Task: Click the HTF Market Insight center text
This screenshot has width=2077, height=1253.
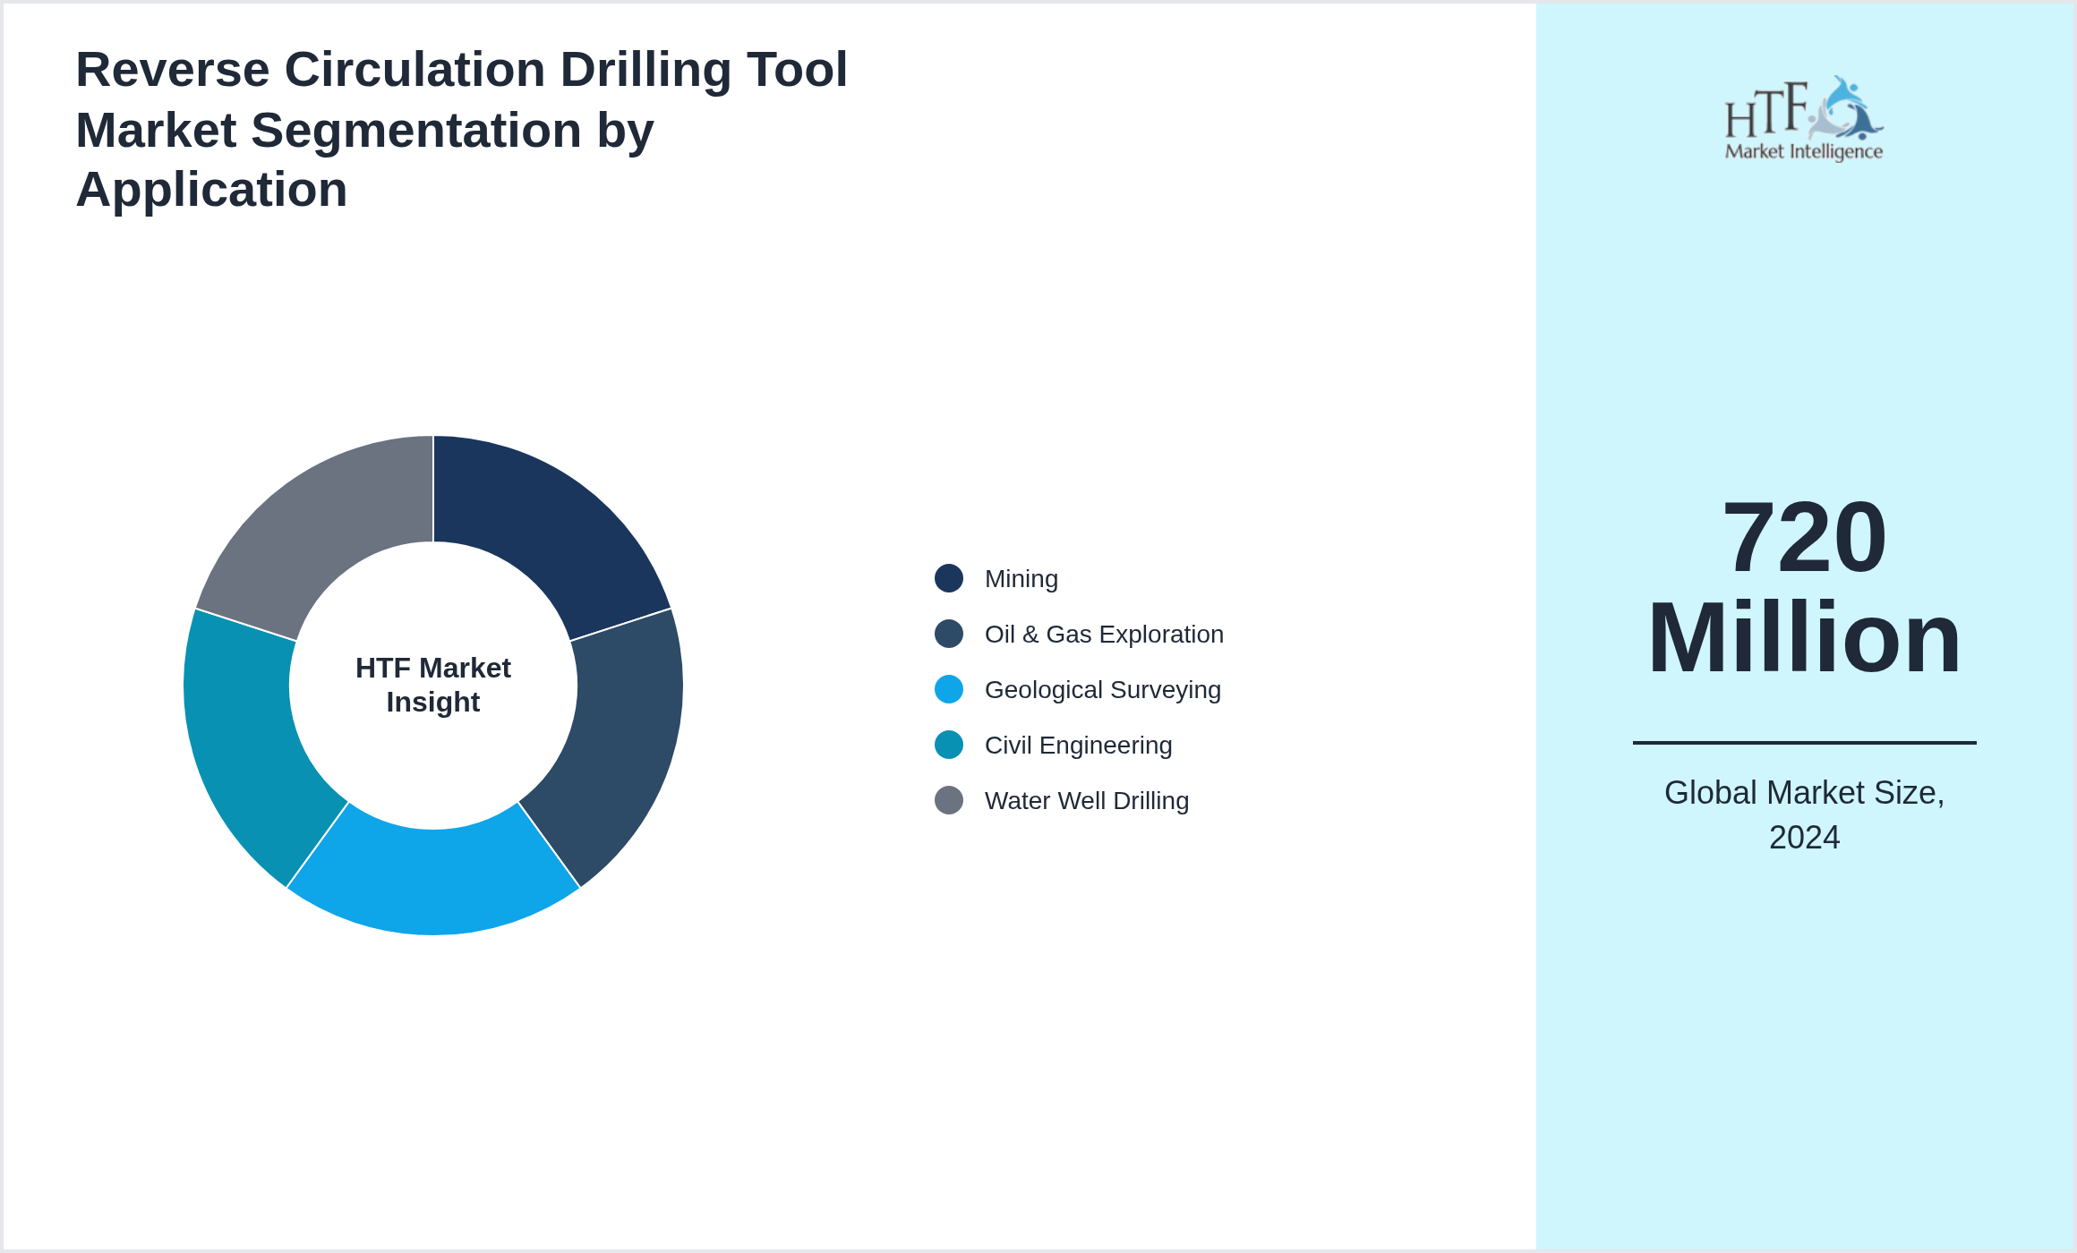Action: point(433,685)
